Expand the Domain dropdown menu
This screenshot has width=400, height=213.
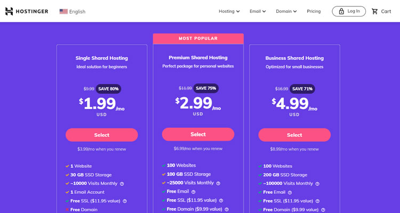coord(286,11)
